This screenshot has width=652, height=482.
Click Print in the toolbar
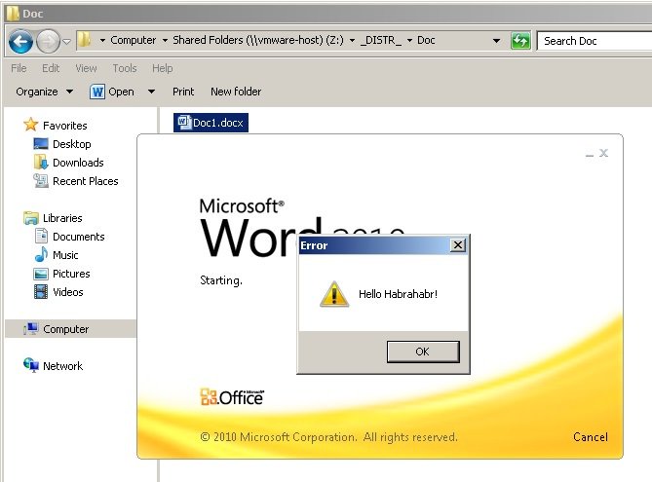[183, 92]
